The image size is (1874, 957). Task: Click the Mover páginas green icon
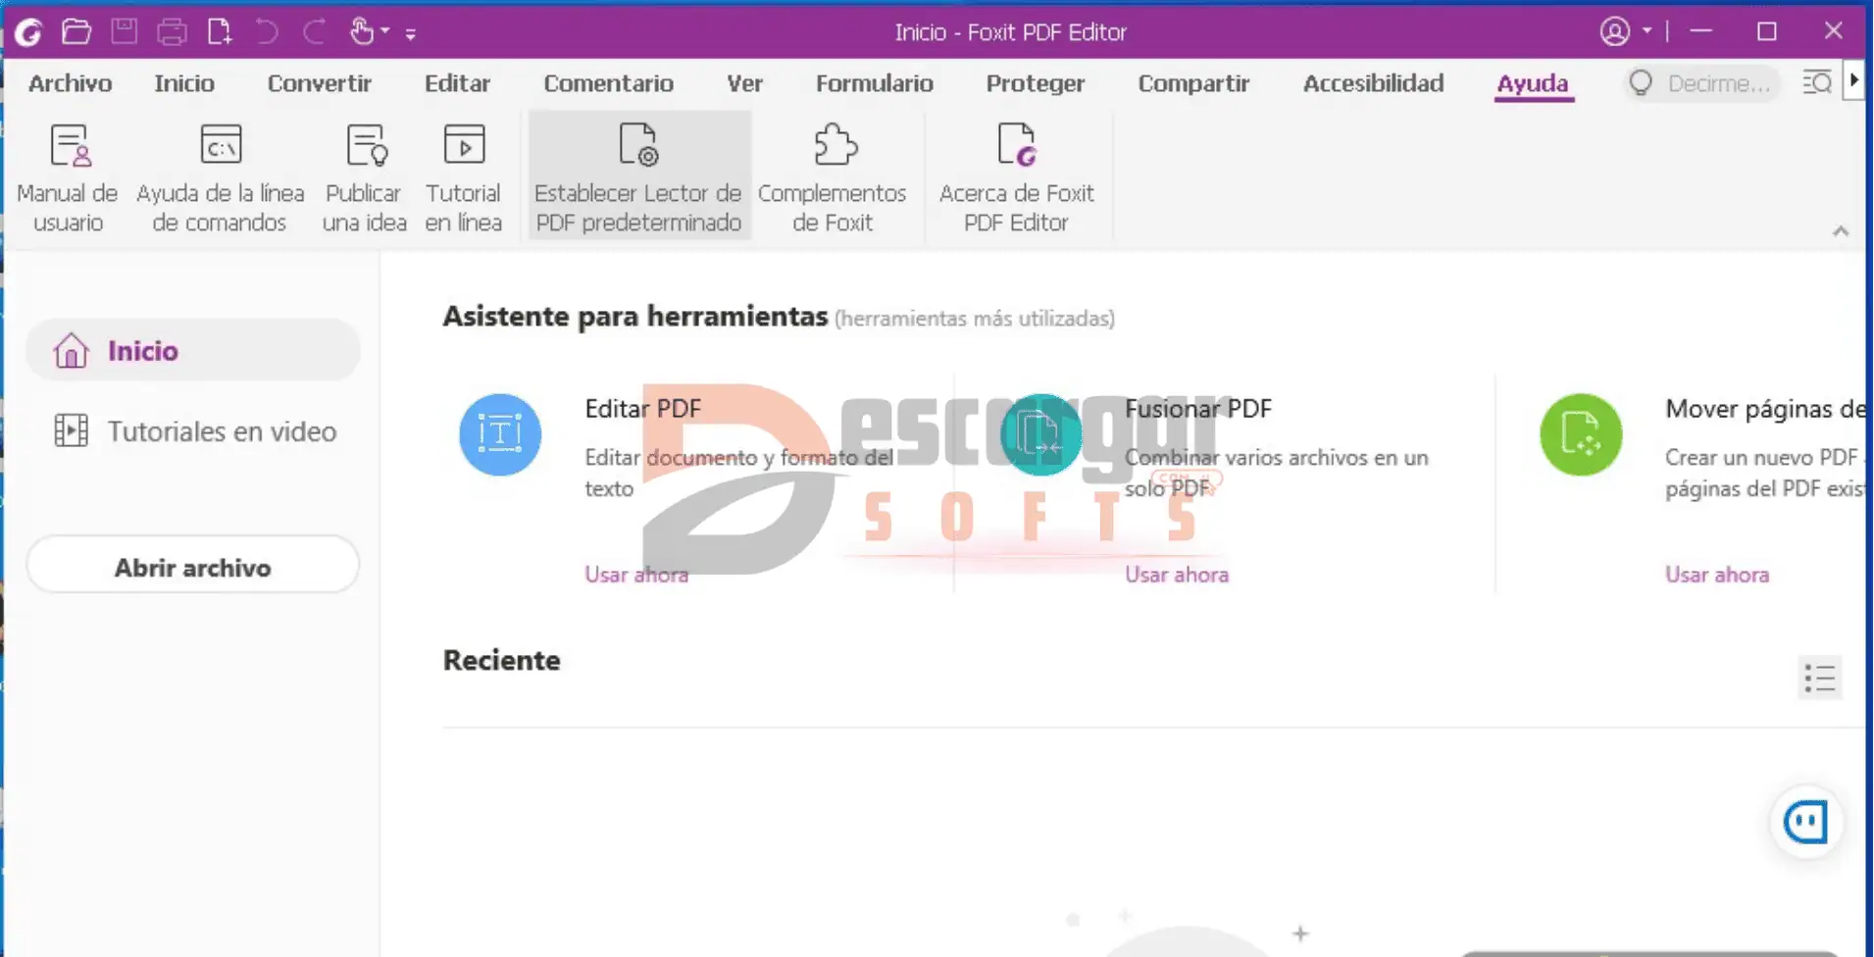click(1581, 434)
